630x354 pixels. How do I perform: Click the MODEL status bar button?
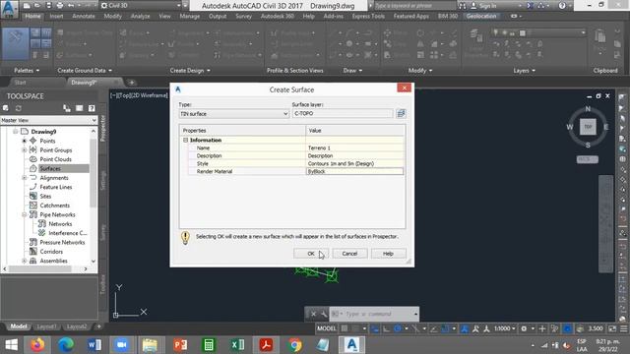coord(326,328)
